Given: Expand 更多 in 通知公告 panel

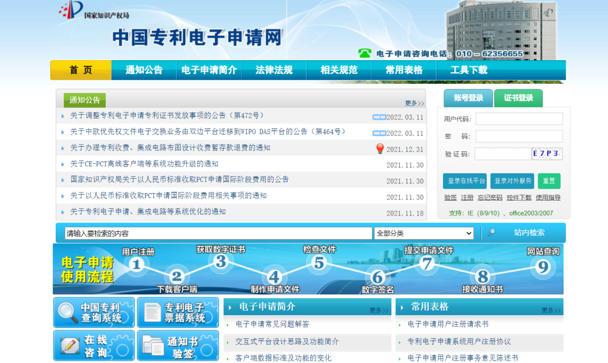Looking at the screenshot, I should tap(414, 103).
